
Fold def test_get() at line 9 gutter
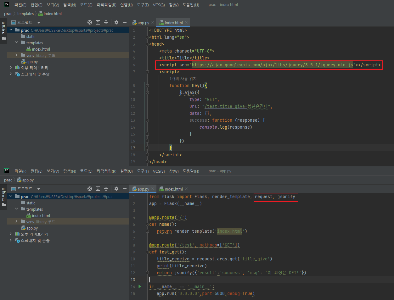(x=147, y=252)
